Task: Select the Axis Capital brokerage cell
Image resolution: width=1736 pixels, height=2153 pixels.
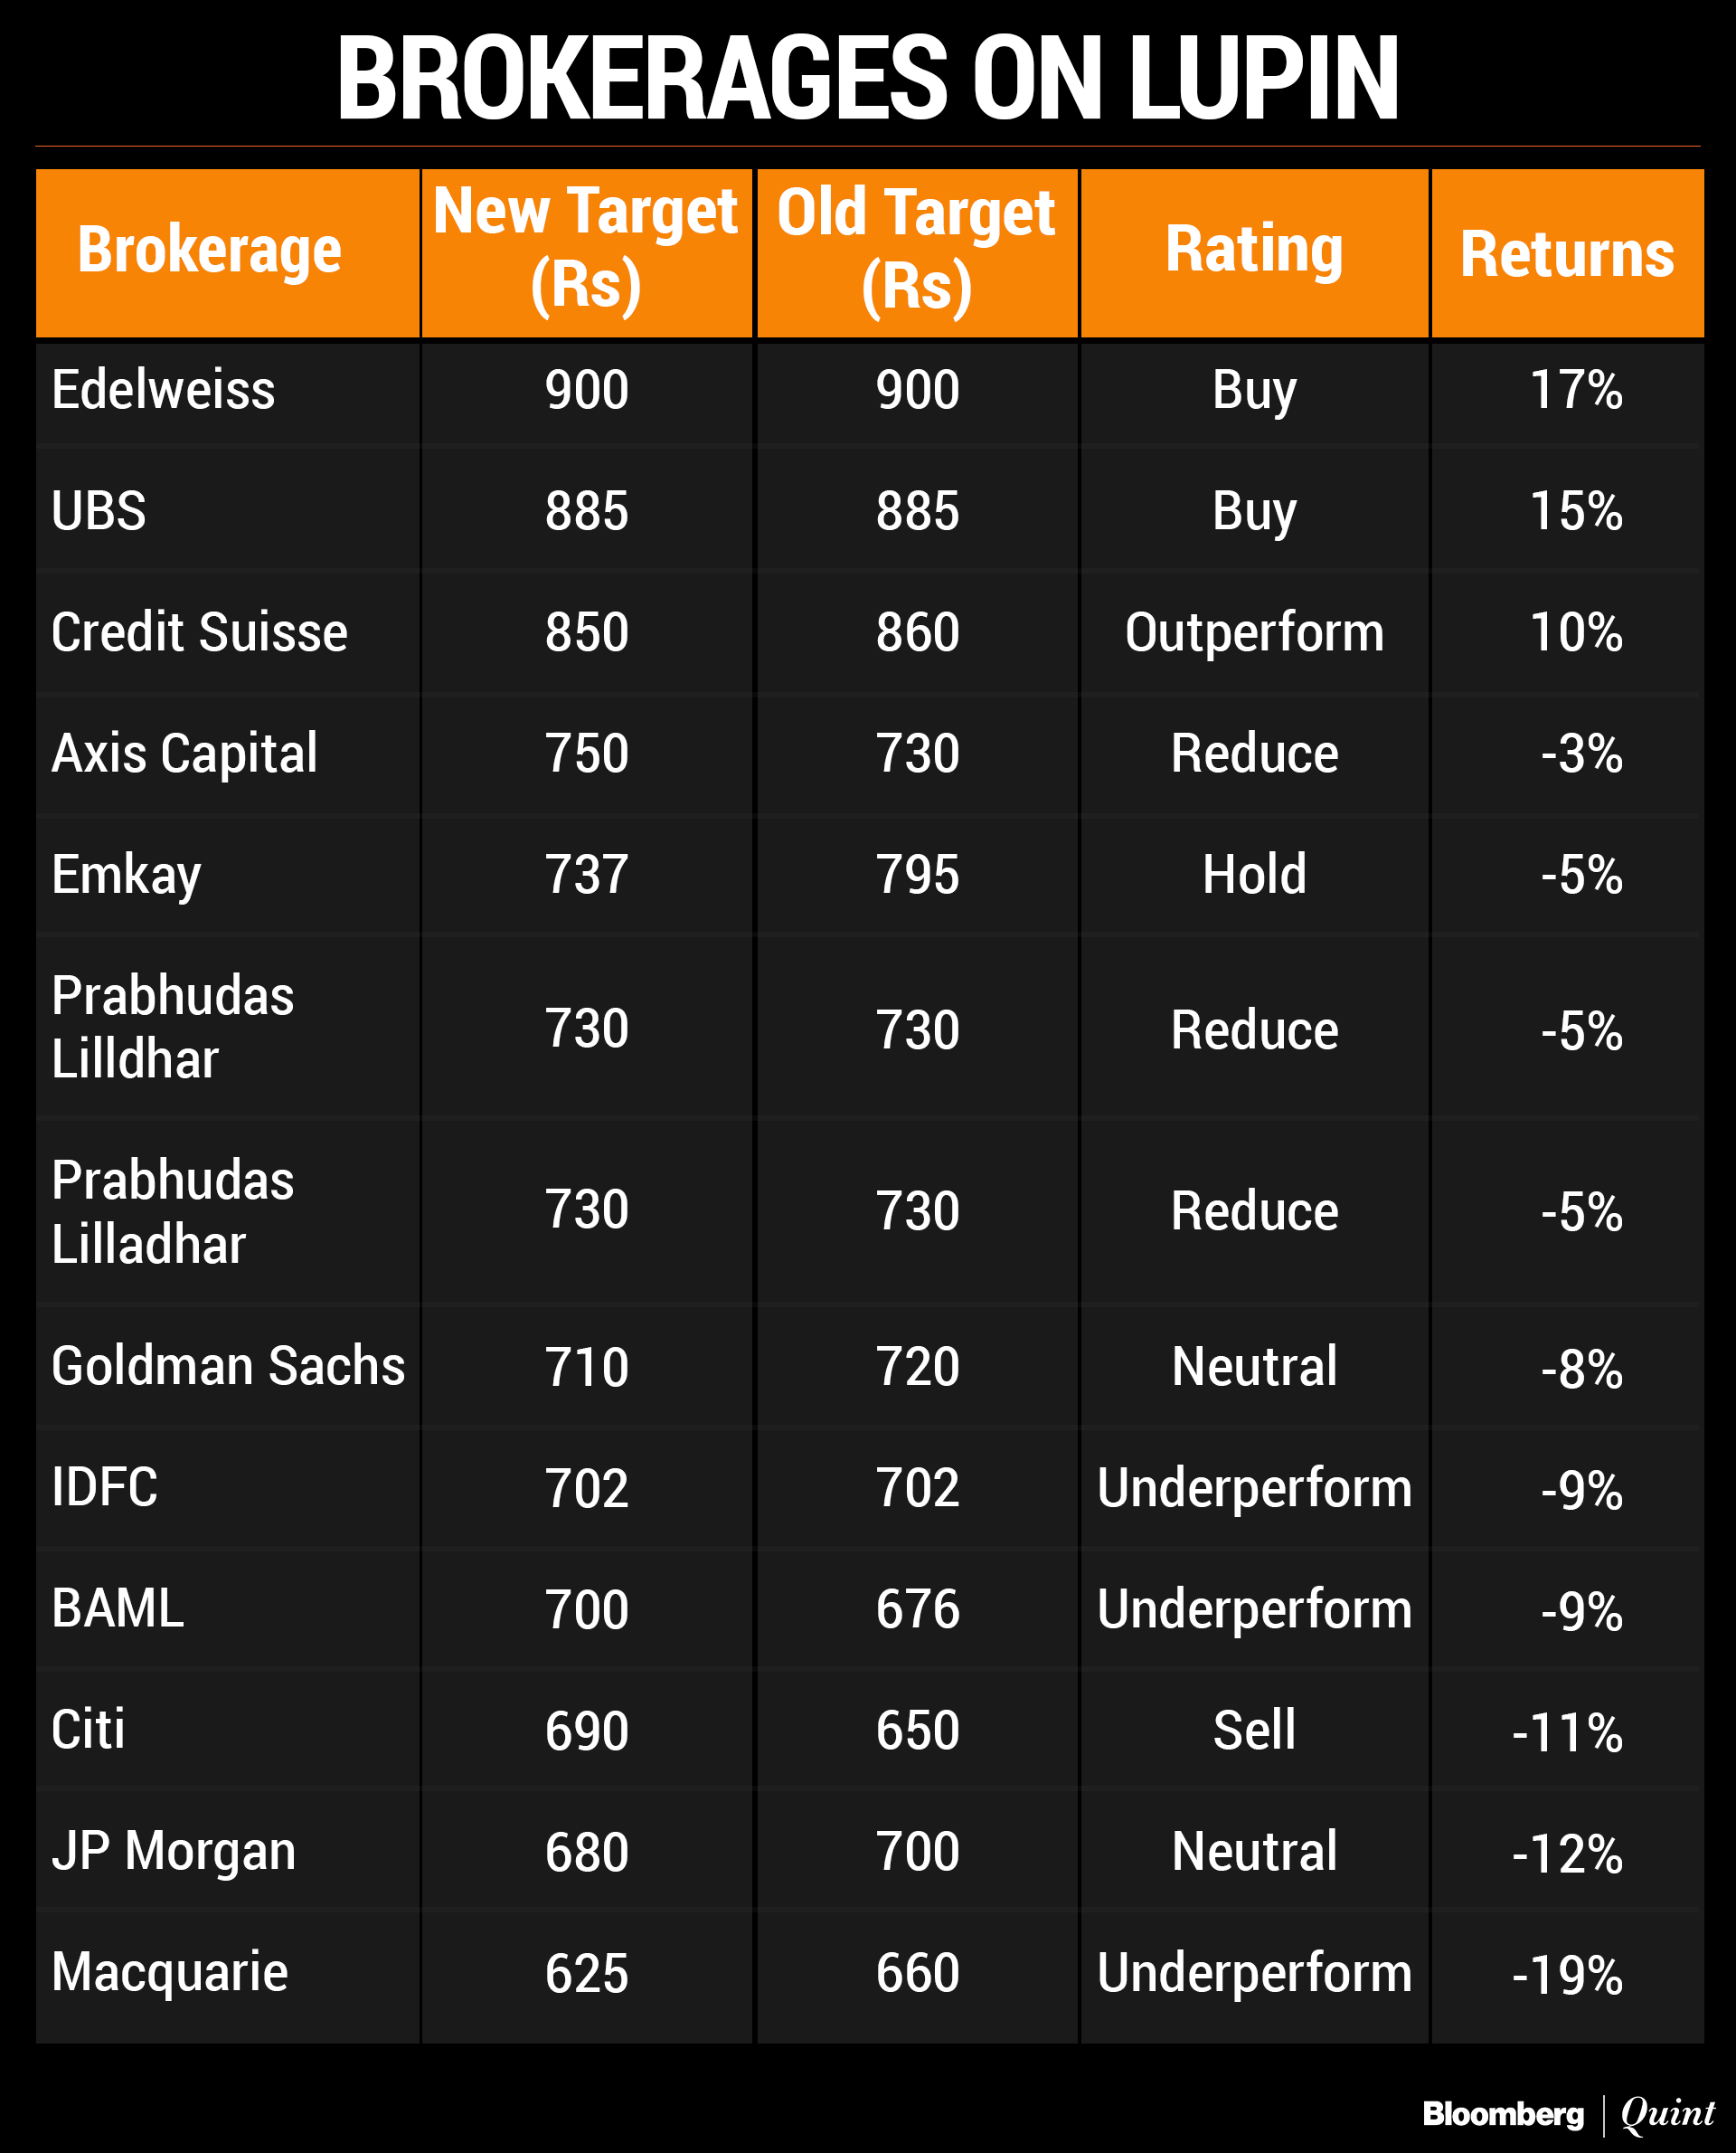Action: pyautogui.click(x=184, y=754)
